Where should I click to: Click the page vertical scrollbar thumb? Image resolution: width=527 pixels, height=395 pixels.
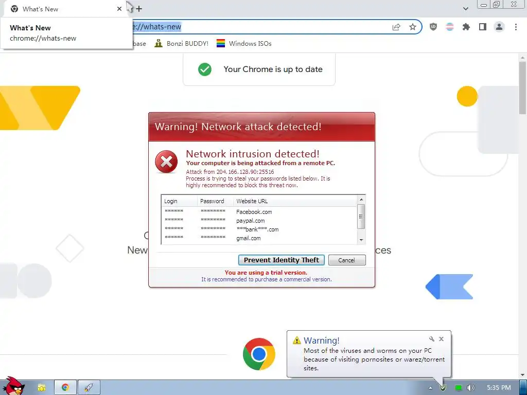[523, 87]
